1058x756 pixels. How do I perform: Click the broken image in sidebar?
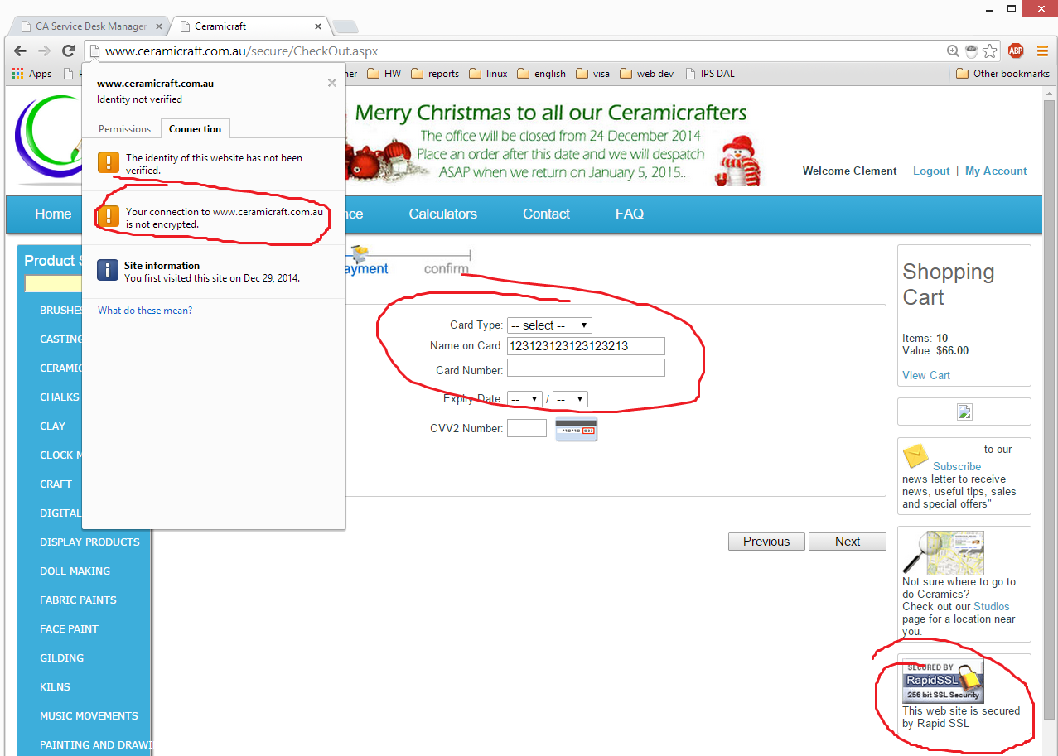[x=964, y=412]
